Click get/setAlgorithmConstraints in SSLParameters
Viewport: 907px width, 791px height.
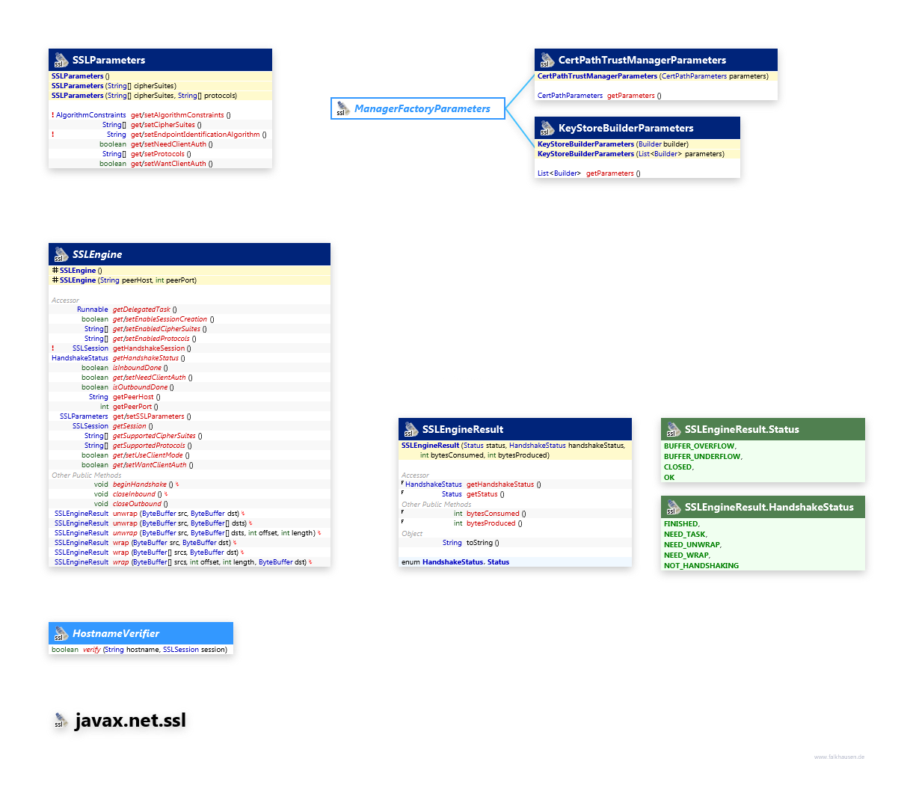coord(177,115)
